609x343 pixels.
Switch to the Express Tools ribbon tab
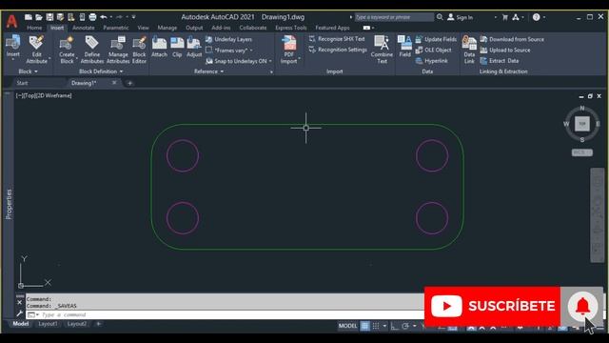[291, 28]
